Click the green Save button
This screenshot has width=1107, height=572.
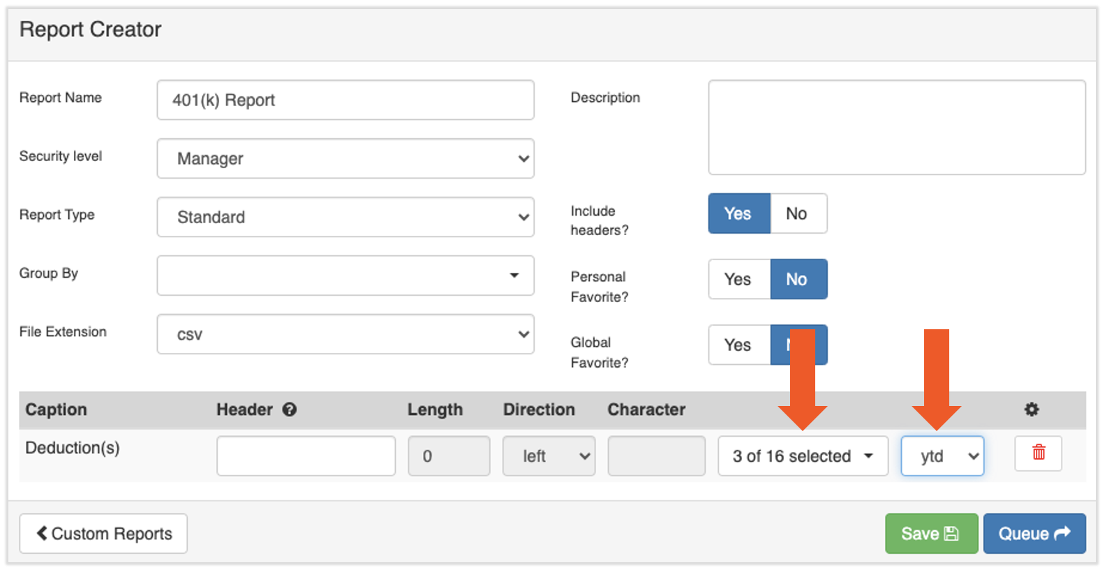[930, 534]
